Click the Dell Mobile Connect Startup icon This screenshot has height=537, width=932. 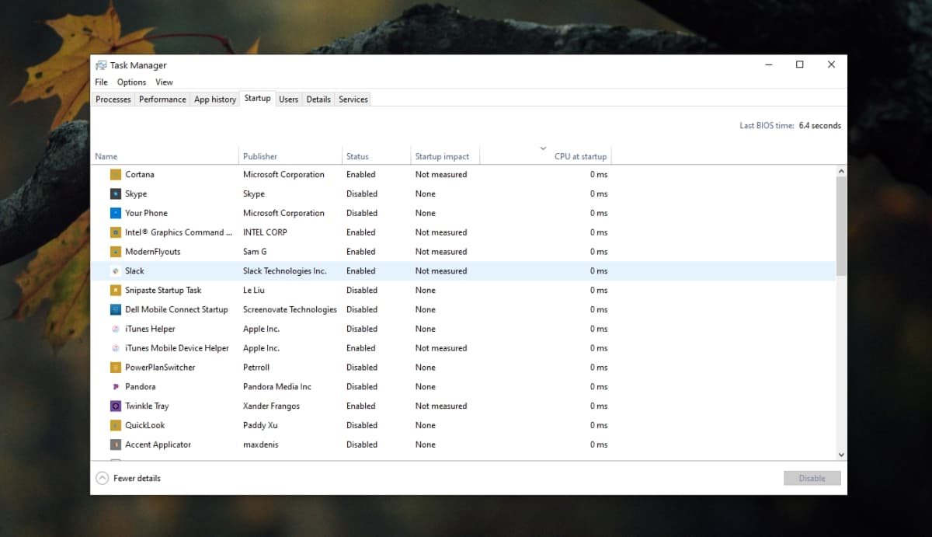coord(116,309)
